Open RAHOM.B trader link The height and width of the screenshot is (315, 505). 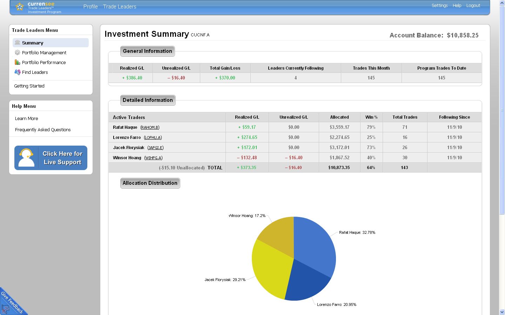(x=150, y=127)
